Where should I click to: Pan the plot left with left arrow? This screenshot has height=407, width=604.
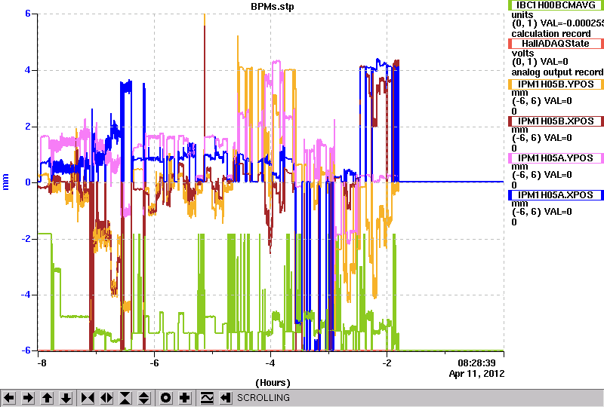pos(10,398)
